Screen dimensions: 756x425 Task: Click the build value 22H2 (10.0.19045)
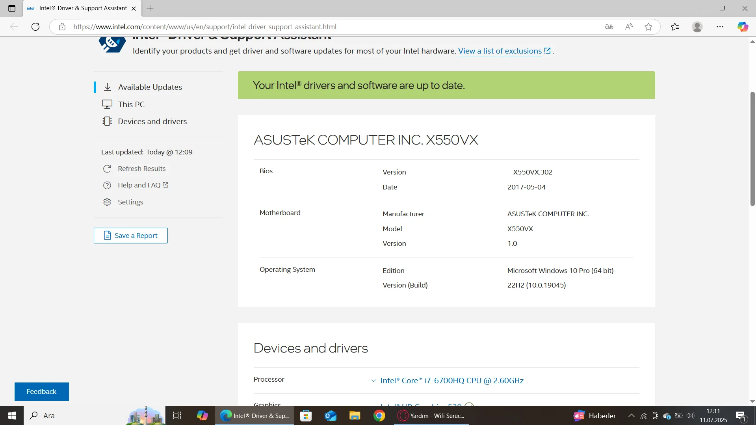537,285
